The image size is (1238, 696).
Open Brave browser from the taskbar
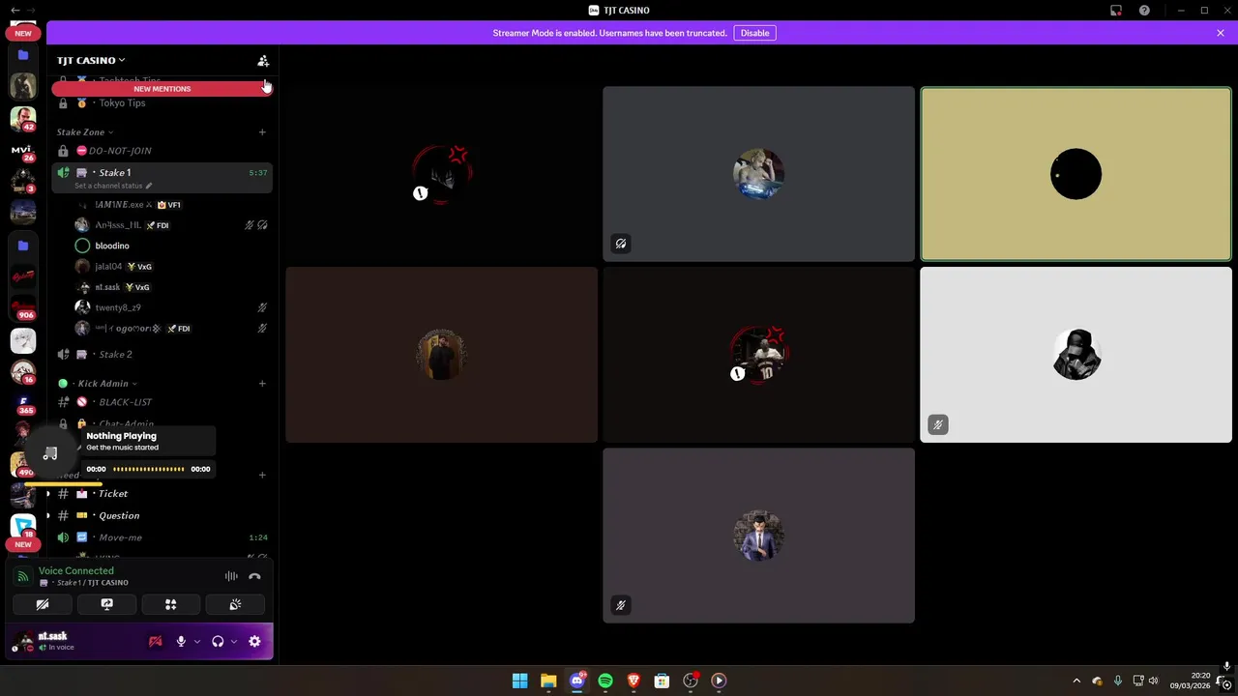[634, 681]
